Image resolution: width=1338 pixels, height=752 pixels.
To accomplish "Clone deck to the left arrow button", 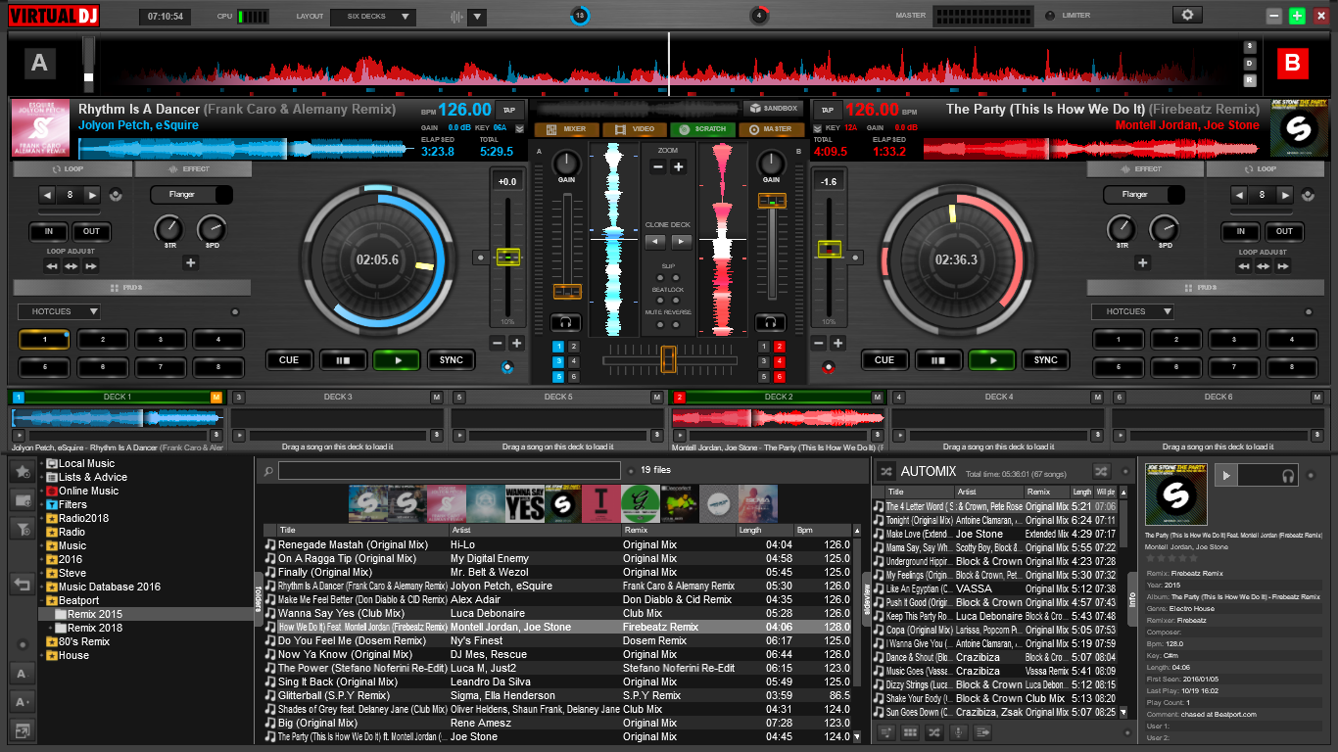I will click(656, 241).
